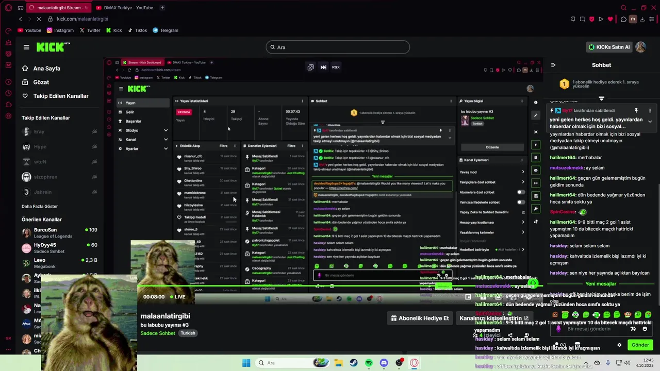Click KICKs Satın Al button
Viewport: 660px width, 371px height.
[x=609, y=47]
